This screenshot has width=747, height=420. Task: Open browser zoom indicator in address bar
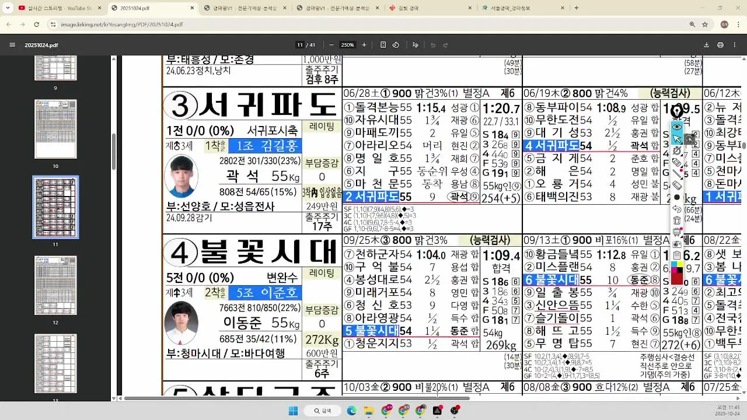[692, 24]
